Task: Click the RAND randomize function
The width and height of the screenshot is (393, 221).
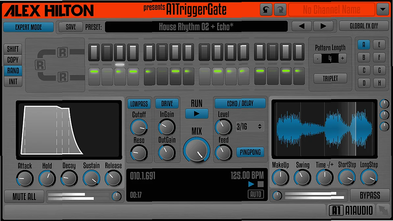Action: pos(13,70)
